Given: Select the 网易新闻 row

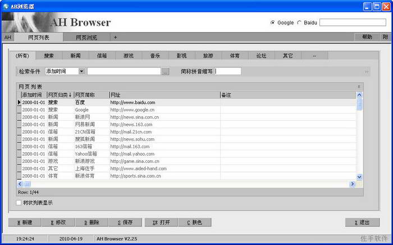Looking at the screenshot, I should click(186, 124).
